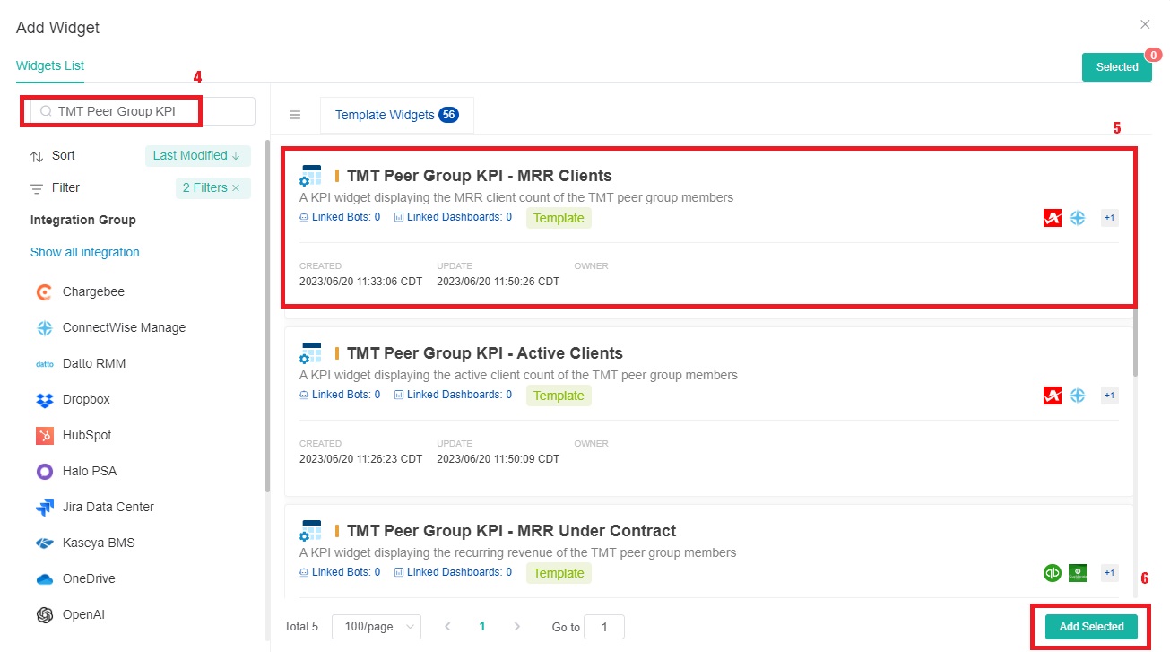Click the Template tag on MRR Under Contract card
This screenshot has height=652, width=1170.
coord(559,573)
